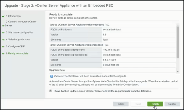This screenshot has height=110, width=184.
Task: Cancel the upgrade wizard
Action: point(172,104)
